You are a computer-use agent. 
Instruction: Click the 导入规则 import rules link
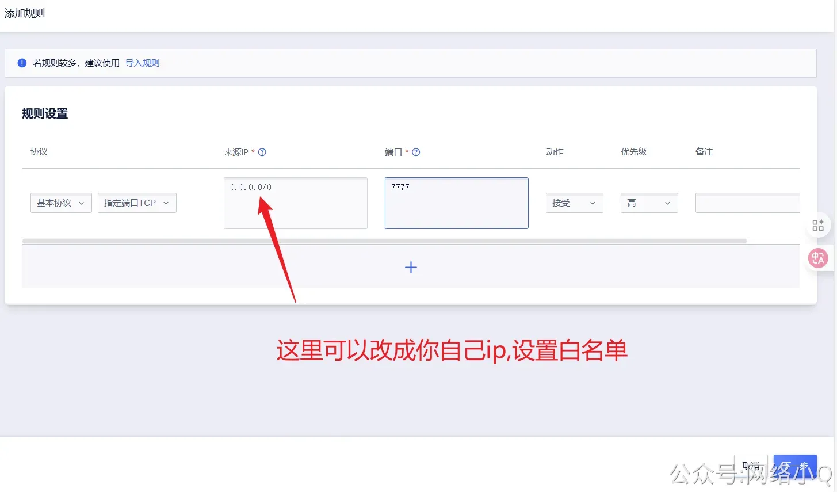pos(142,63)
